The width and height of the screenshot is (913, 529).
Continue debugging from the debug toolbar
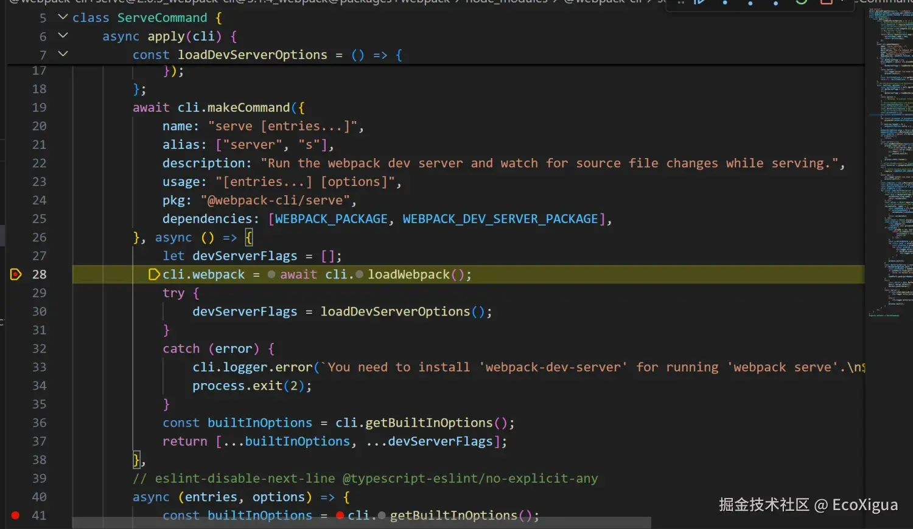coord(699,2)
